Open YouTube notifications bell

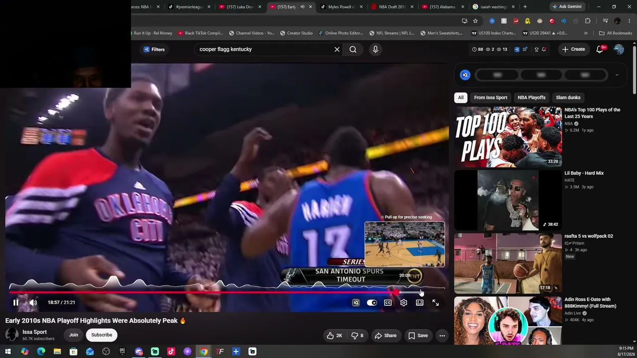600,49
